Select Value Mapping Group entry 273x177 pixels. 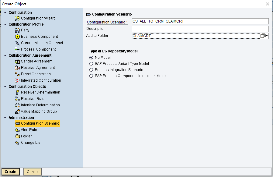[x=39, y=112]
